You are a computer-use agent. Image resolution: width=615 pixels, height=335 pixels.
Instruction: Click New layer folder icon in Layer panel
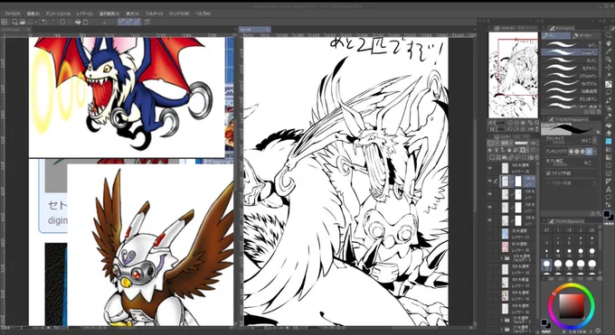tap(505, 157)
